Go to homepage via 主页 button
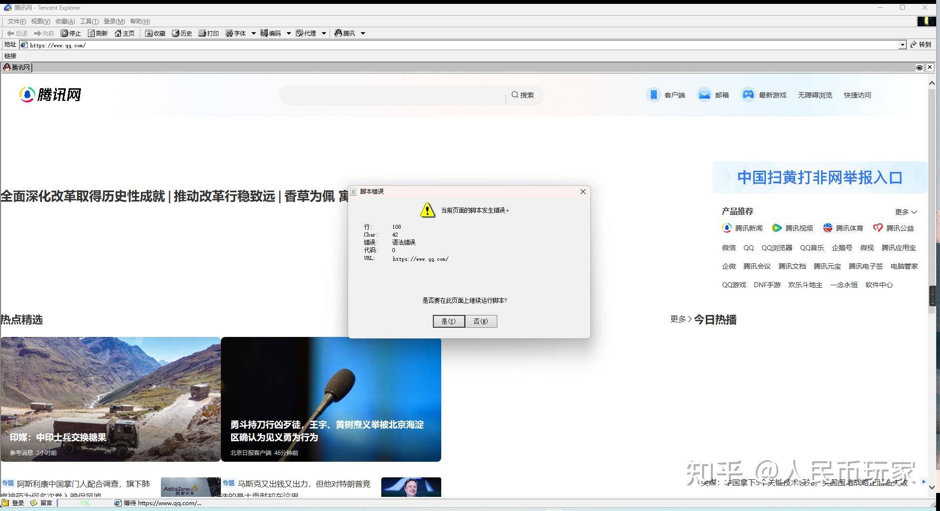The height and width of the screenshot is (511, 940). pos(124,33)
